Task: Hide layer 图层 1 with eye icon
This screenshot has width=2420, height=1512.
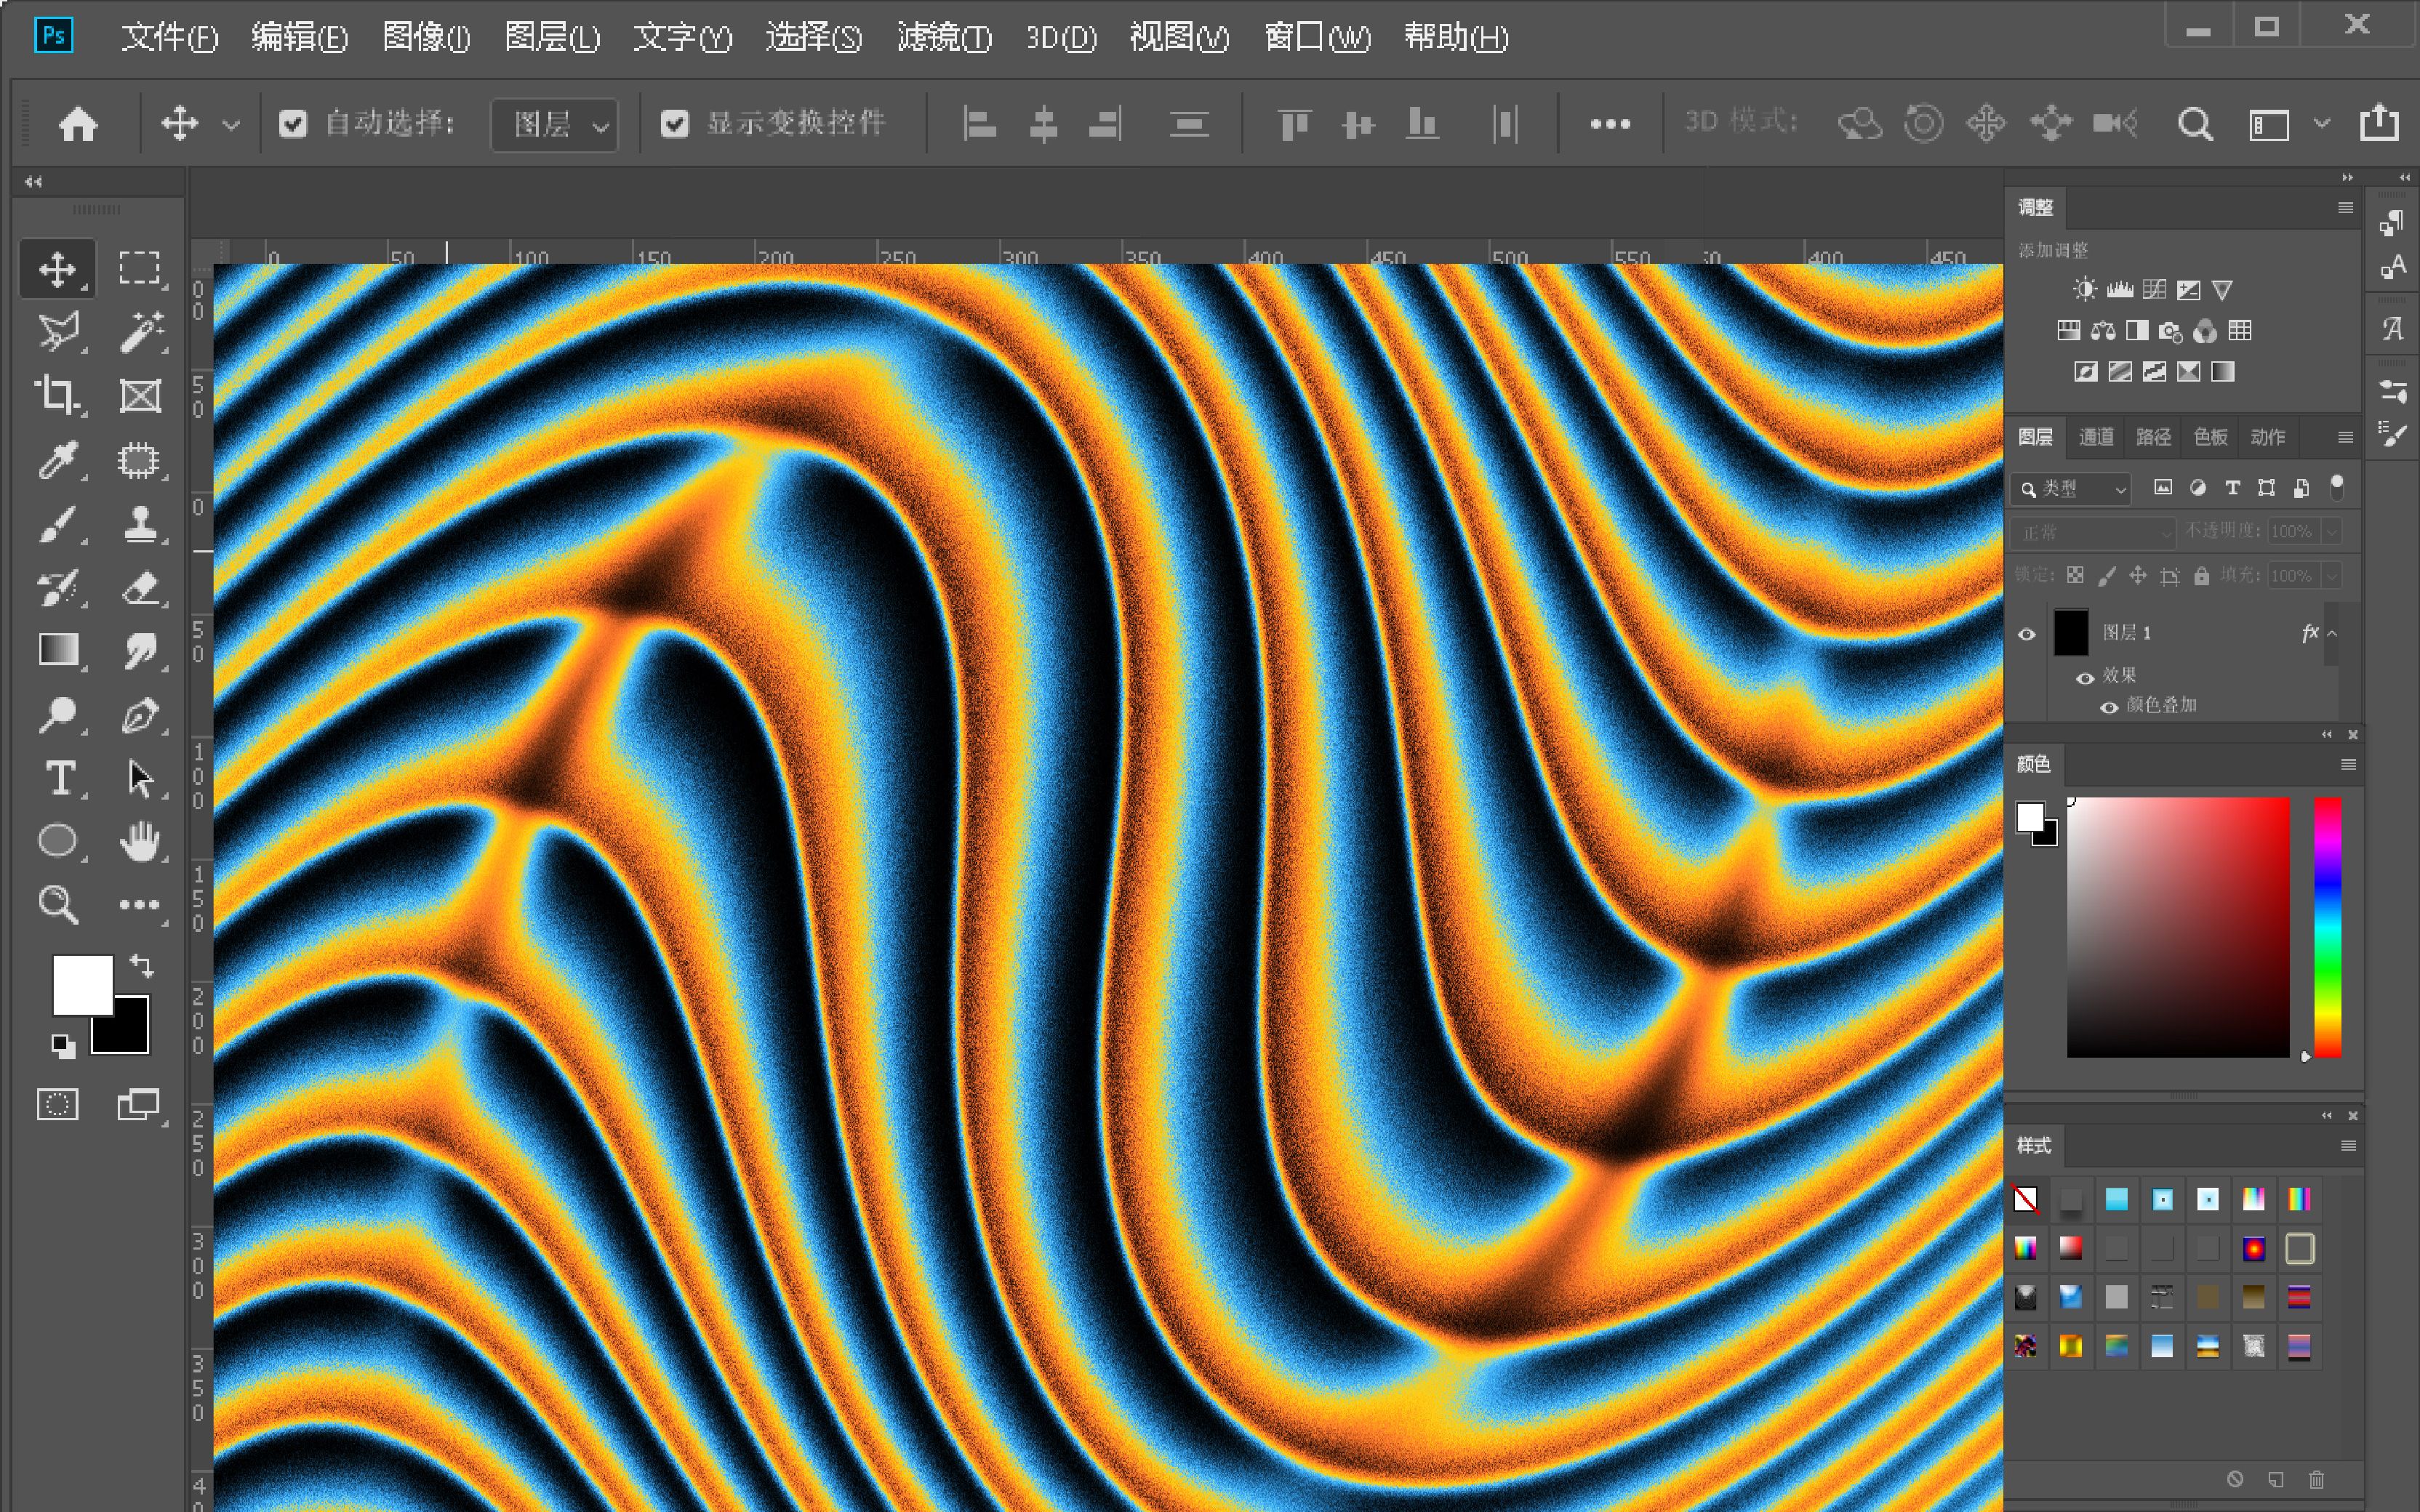Action: point(2026,634)
